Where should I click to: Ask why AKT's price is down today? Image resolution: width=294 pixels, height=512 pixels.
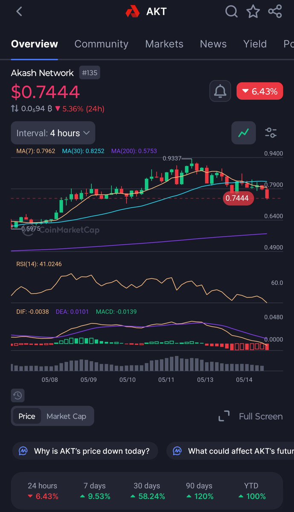(x=85, y=451)
